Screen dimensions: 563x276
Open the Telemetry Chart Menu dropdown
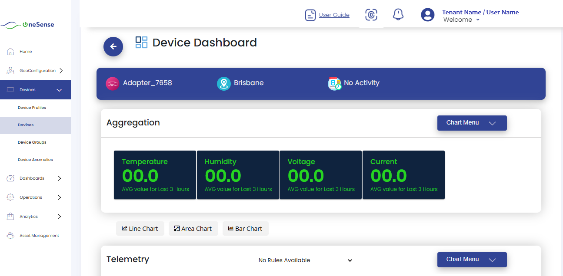472,260
